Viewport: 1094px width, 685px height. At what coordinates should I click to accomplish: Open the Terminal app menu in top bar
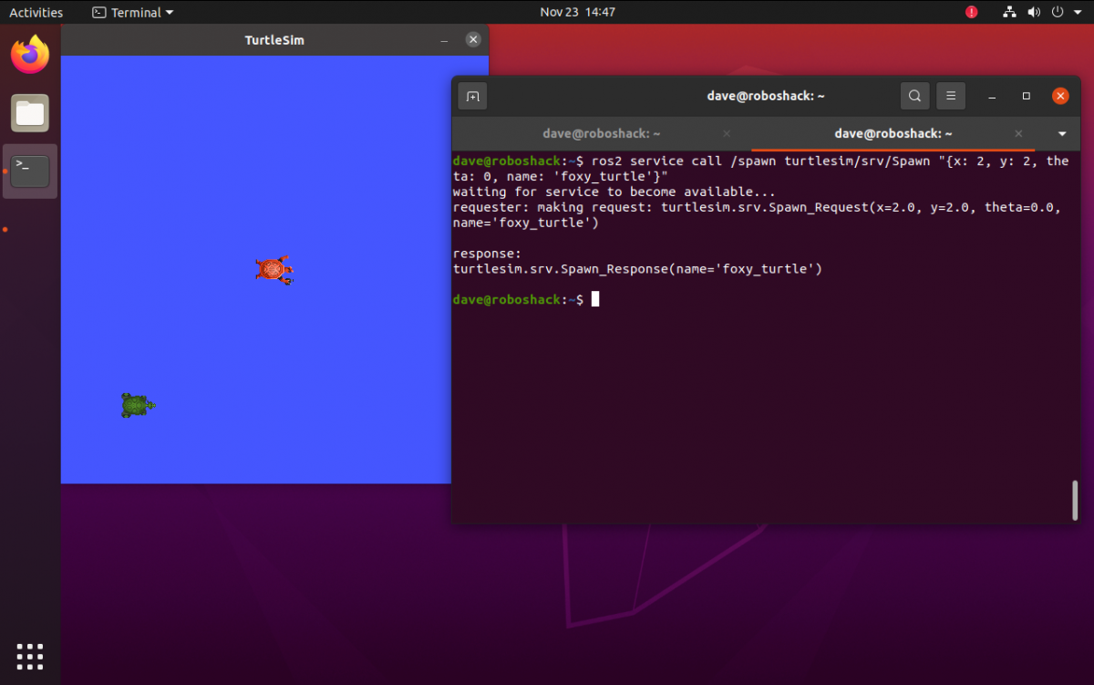coord(133,13)
